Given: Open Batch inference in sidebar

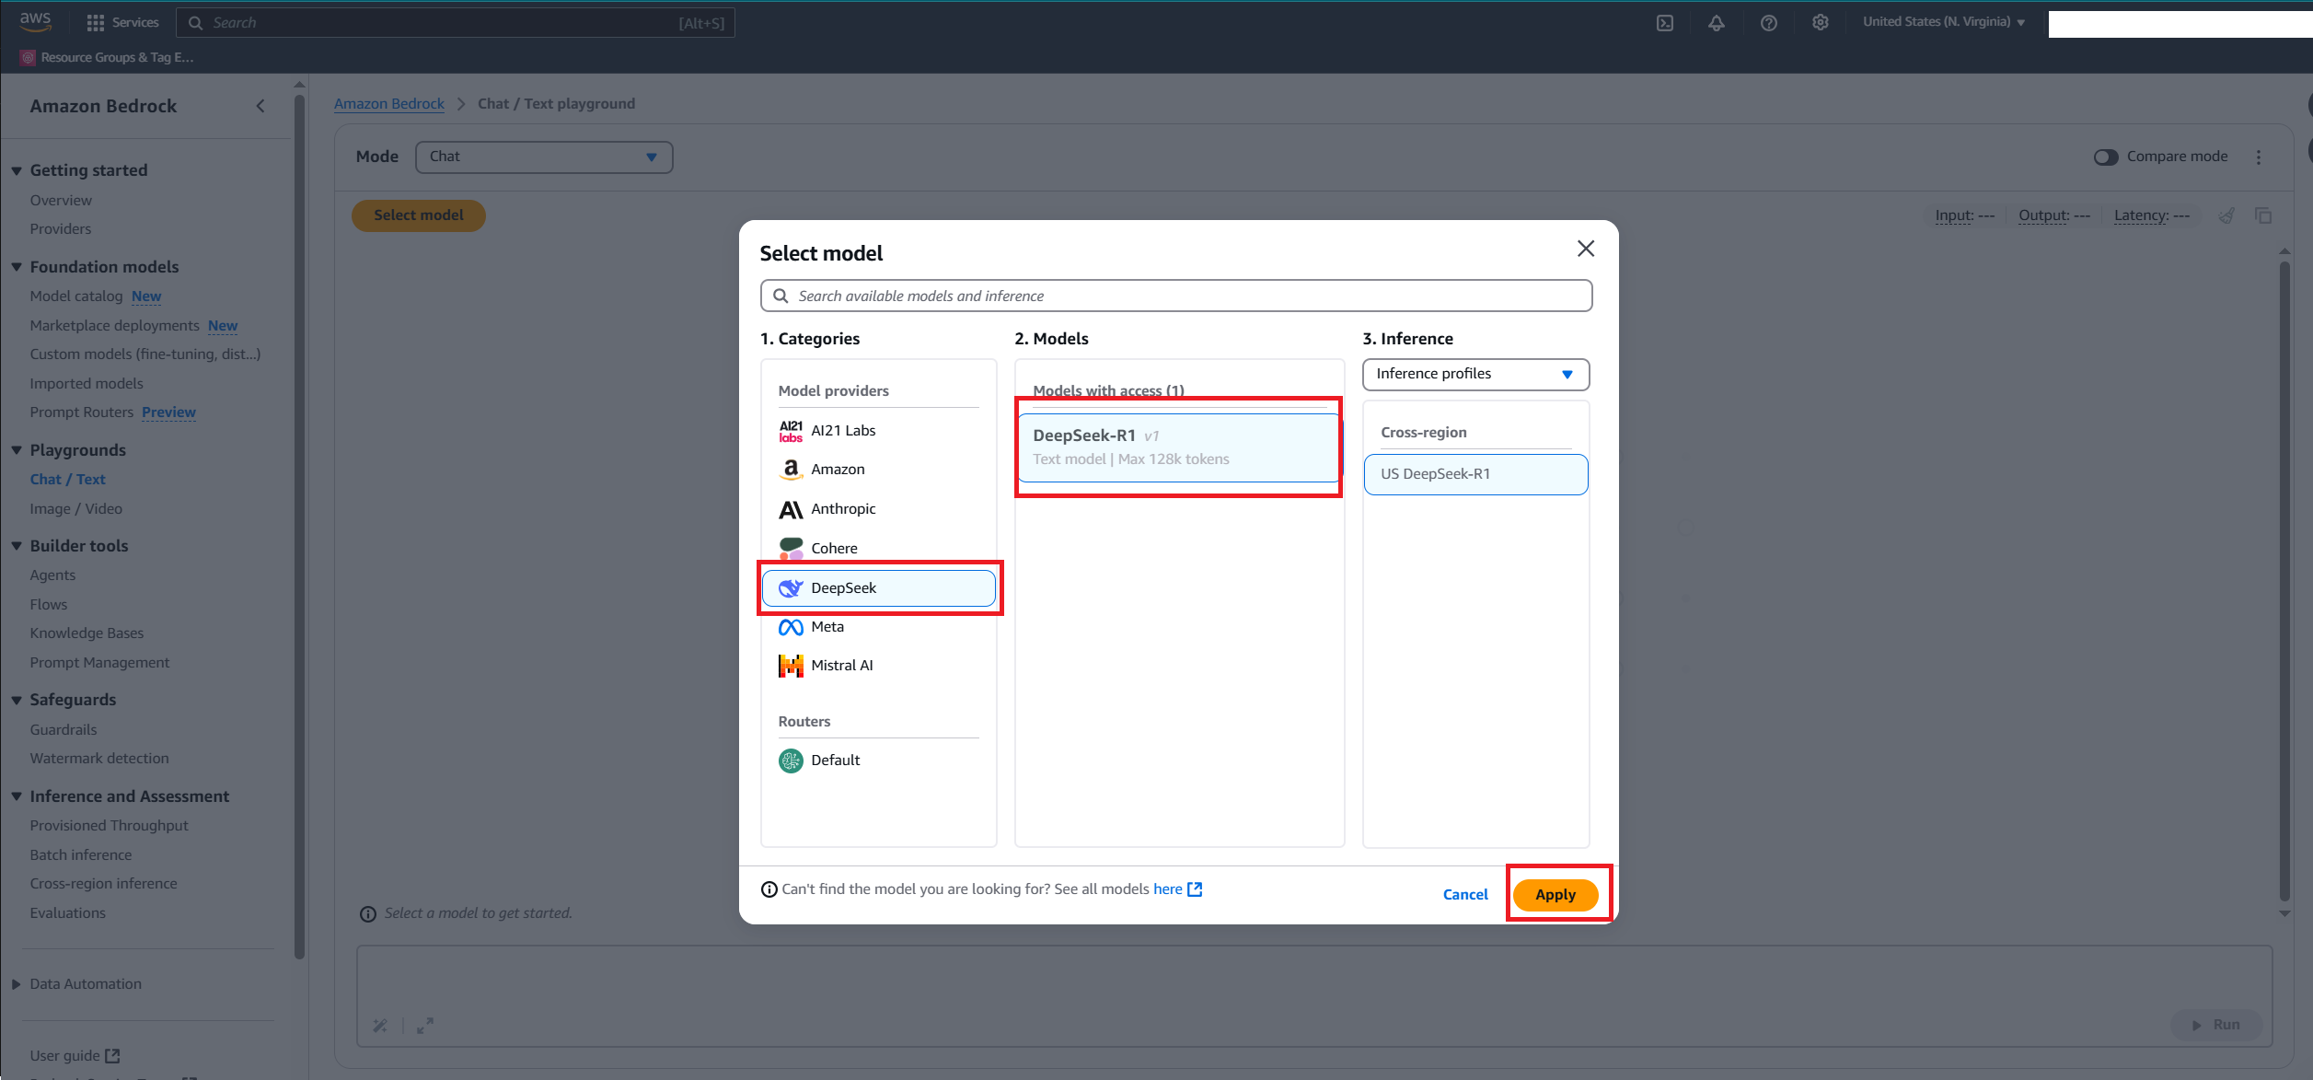Looking at the screenshot, I should (x=80, y=855).
